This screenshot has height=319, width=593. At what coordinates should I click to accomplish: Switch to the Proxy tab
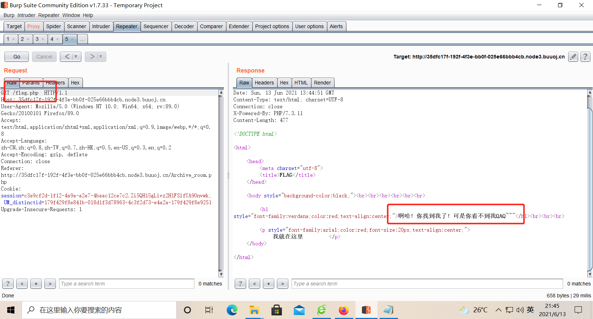(34, 26)
